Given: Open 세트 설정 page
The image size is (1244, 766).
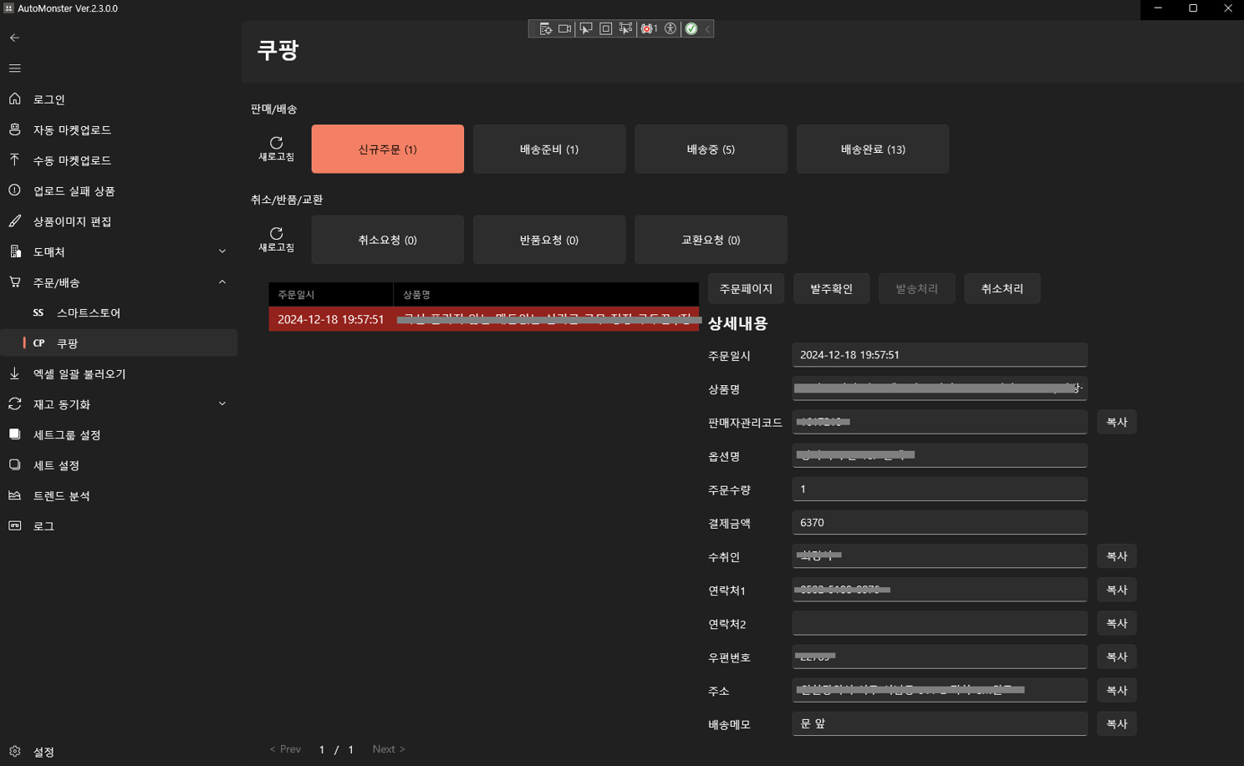Looking at the screenshot, I should tap(119, 465).
